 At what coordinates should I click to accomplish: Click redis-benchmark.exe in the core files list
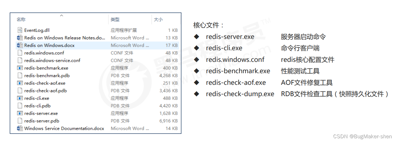pyautogui.click(x=238, y=71)
